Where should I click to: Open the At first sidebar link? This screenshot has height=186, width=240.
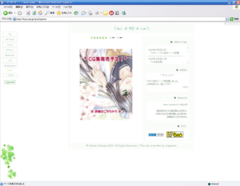pos(10,39)
